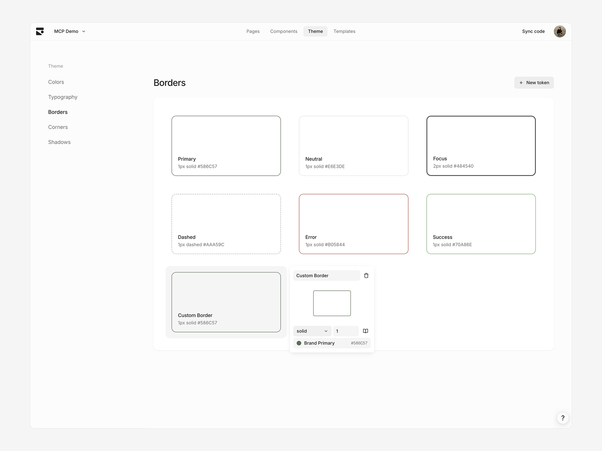Click the plus icon on New token

(521, 83)
